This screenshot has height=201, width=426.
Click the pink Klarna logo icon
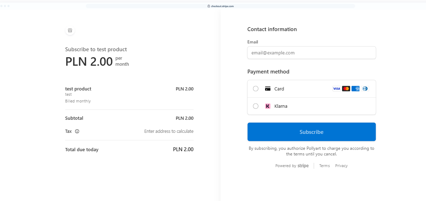(268, 106)
